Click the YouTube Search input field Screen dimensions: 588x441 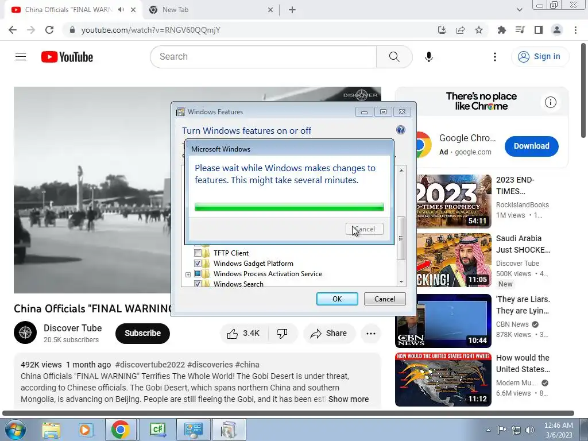pyautogui.click(x=263, y=57)
